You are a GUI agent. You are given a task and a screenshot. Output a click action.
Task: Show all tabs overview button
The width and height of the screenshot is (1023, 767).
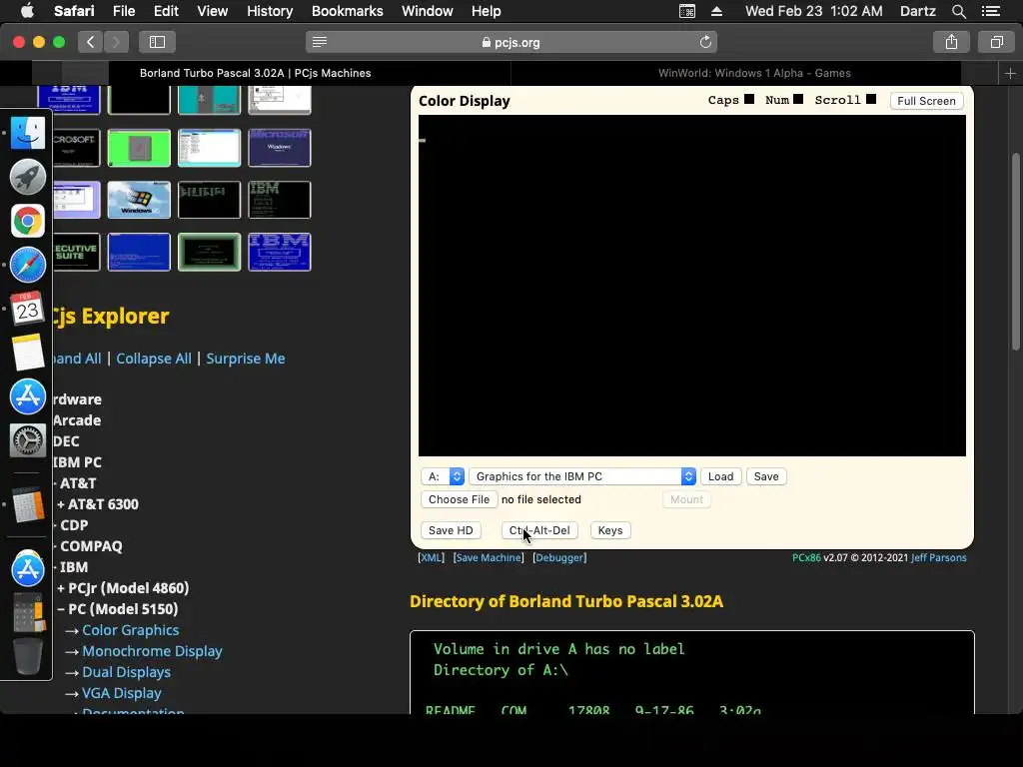click(996, 42)
